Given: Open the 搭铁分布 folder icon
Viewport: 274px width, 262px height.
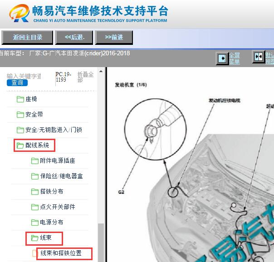Looking at the screenshot, I should 35,191.
